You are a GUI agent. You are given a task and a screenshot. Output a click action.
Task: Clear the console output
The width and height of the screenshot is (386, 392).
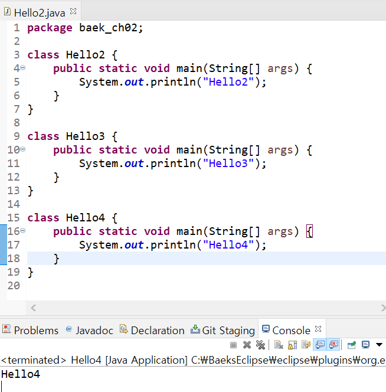click(279, 345)
